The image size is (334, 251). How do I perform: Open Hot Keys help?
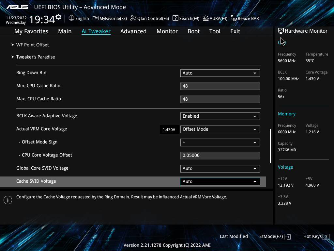(x=316, y=237)
